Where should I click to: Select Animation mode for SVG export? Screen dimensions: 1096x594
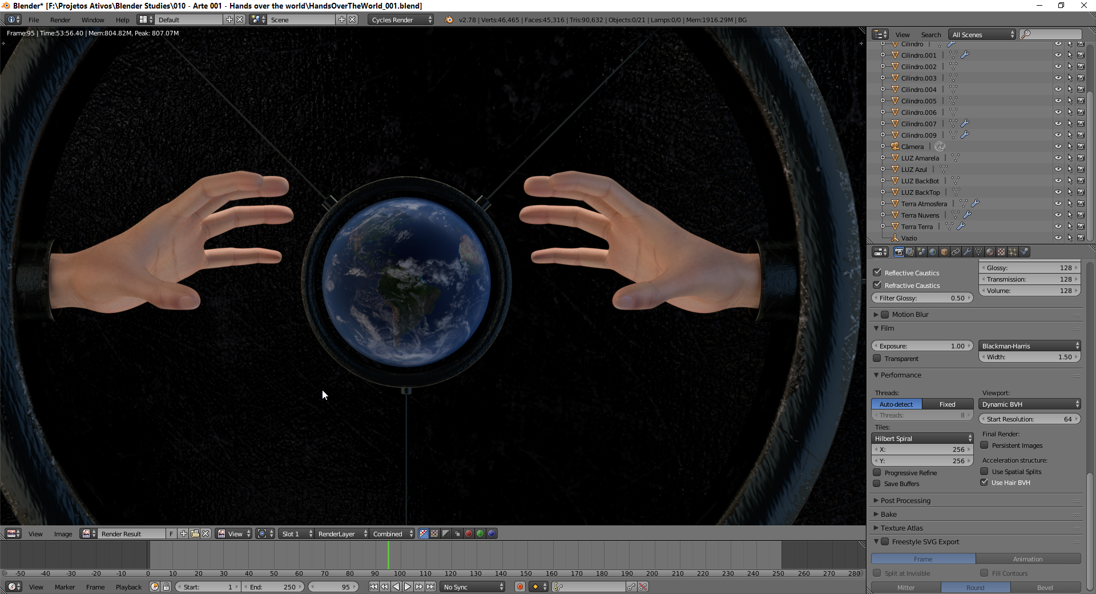[1028, 559]
